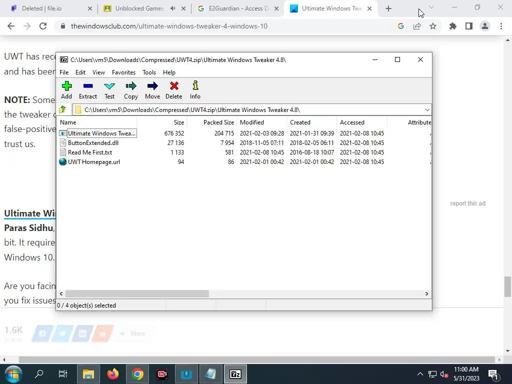Click the 'report this ad' link
The height and width of the screenshot is (384, 512).
coord(467,203)
